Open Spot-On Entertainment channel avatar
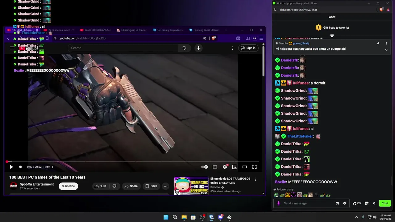The height and width of the screenshot is (222, 395). click(x=13, y=186)
